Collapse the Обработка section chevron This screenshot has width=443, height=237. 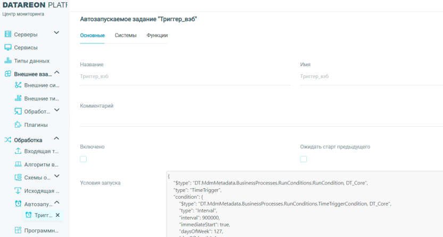(x=57, y=139)
